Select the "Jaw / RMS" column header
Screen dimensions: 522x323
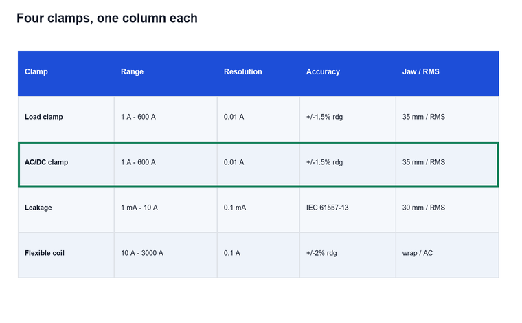click(x=421, y=71)
